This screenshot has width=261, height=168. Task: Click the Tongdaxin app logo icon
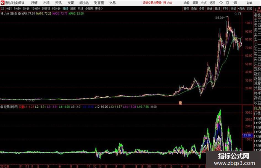tap(2, 3)
